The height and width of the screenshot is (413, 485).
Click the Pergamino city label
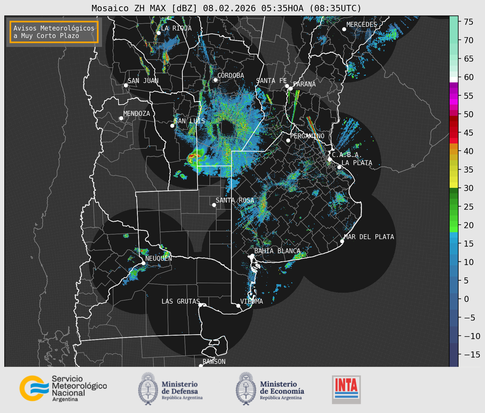(x=307, y=136)
